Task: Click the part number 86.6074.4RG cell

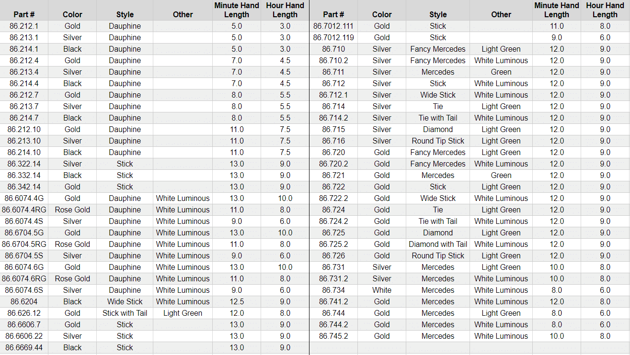Action: [x=24, y=210]
